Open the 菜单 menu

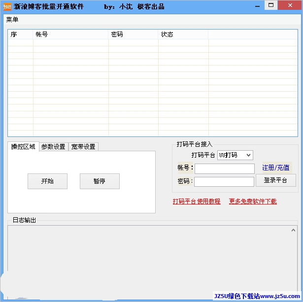point(12,20)
